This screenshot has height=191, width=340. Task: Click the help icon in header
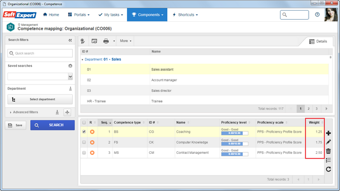coord(317,14)
